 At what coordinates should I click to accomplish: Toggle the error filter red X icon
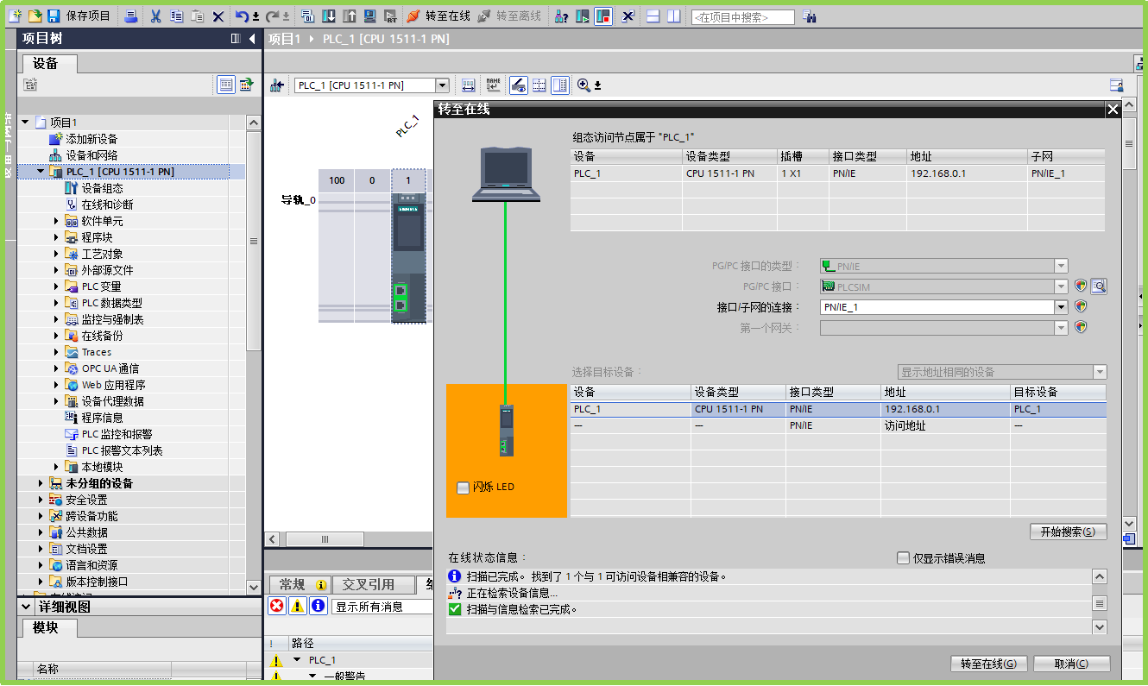(x=277, y=607)
